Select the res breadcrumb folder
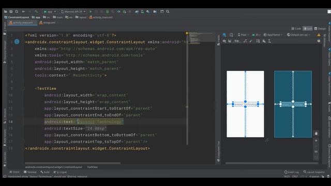The height and width of the screenshot is (186, 331). [x=69, y=17]
